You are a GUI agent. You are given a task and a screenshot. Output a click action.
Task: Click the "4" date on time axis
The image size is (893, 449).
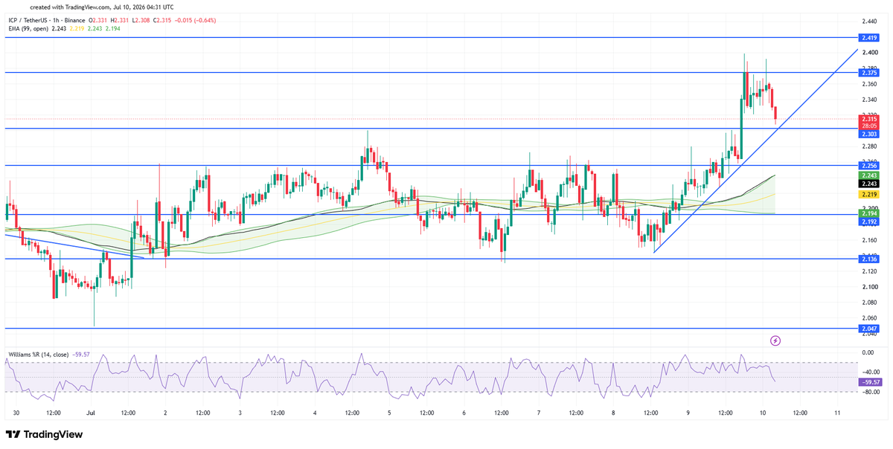pos(316,413)
